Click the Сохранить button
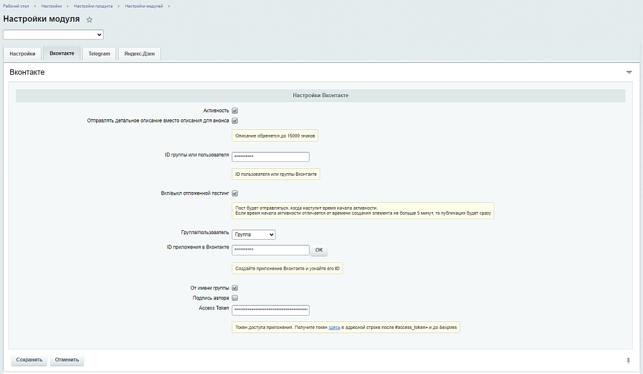 (29, 360)
